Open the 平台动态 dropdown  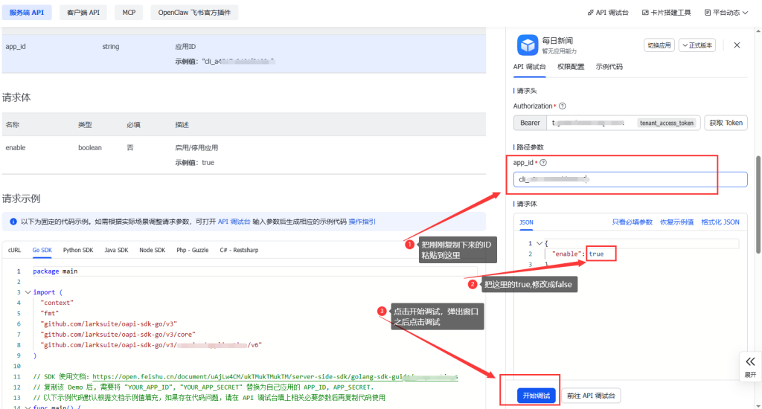(x=726, y=13)
